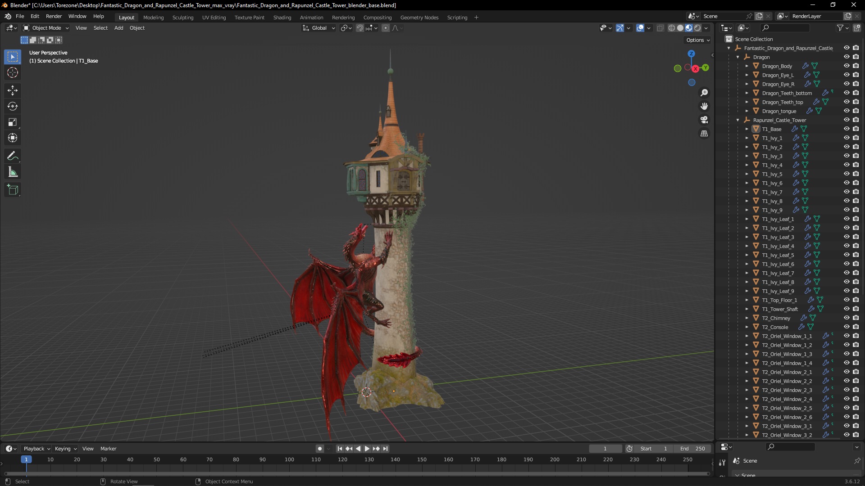865x486 pixels.
Task: Switch to material preview shading
Action: (689, 28)
